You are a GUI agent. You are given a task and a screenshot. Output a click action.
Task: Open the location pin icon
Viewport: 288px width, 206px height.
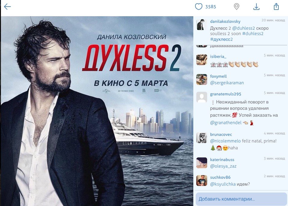[x=236, y=7]
